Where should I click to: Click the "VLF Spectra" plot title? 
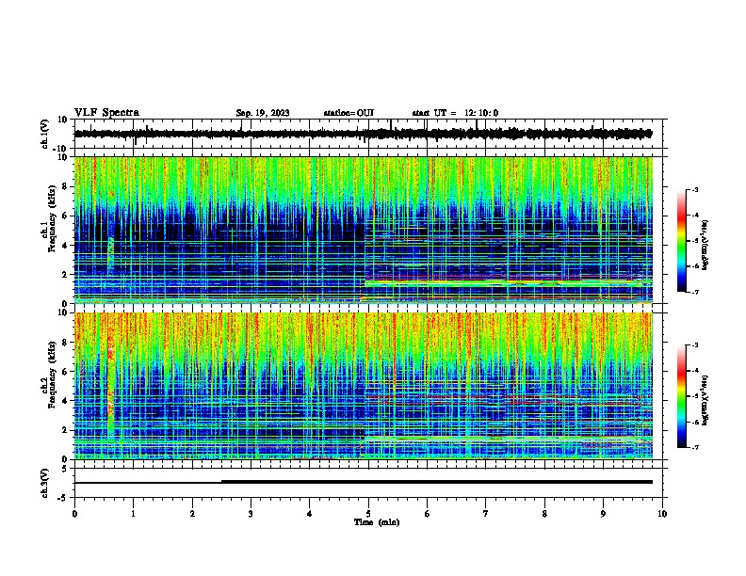click(x=106, y=113)
